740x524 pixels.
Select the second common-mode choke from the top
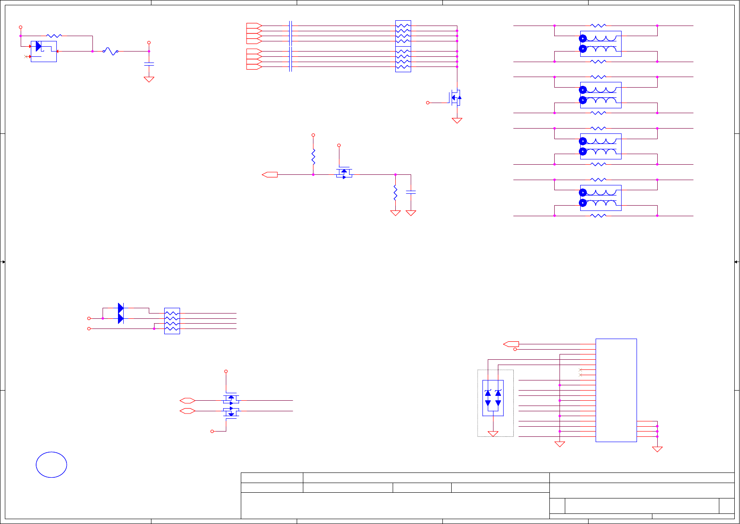(x=601, y=95)
